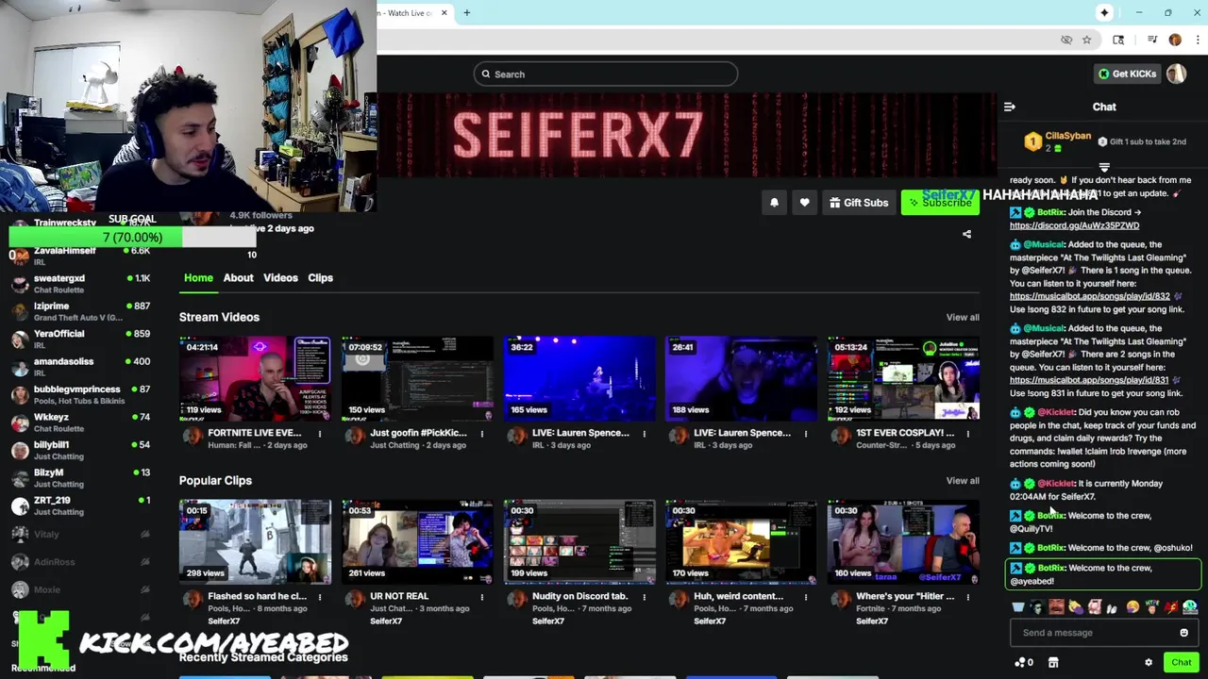Screen dimensions: 1208x679
Task: Insert the blue bucket quick emote
Action: [x=1018, y=607]
